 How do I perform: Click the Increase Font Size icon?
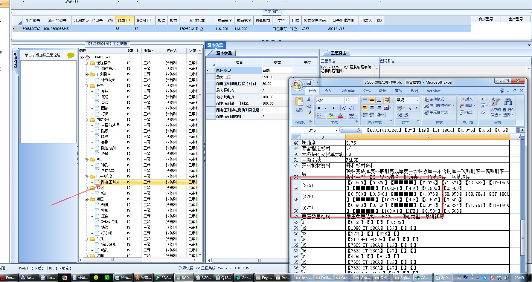(x=344, y=108)
